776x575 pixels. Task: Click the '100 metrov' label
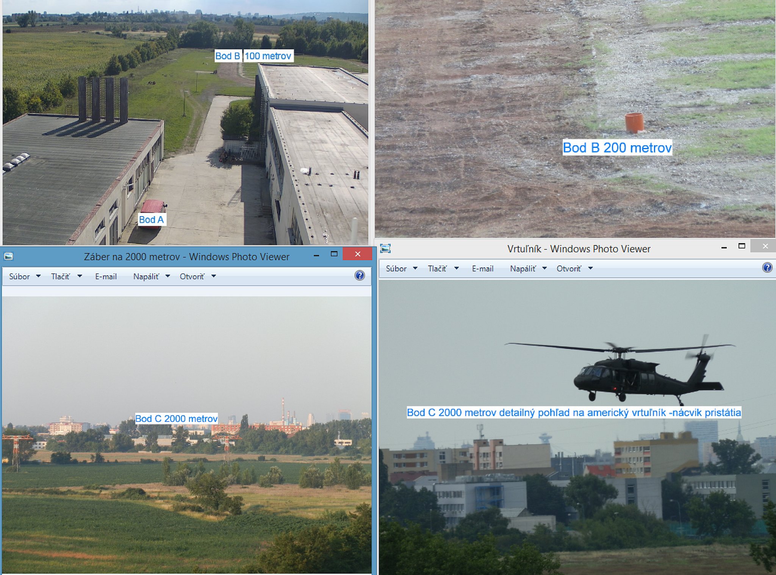point(268,56)
